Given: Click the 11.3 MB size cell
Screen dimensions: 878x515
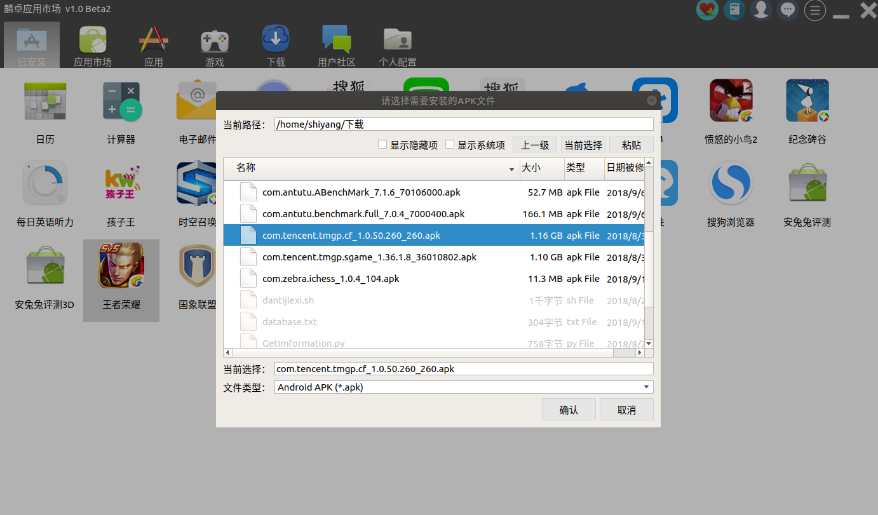Looking at the screenshot, I should 545,279.
